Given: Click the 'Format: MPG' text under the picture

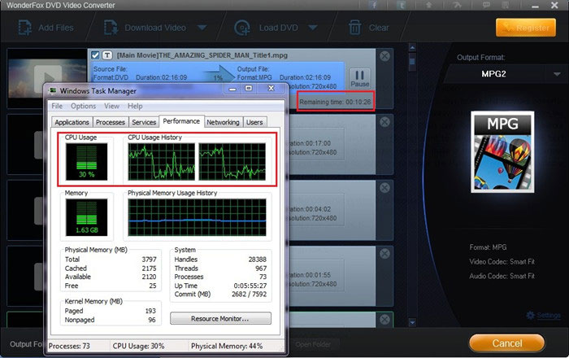Looking at the screenshot, I should click(488, 247).
